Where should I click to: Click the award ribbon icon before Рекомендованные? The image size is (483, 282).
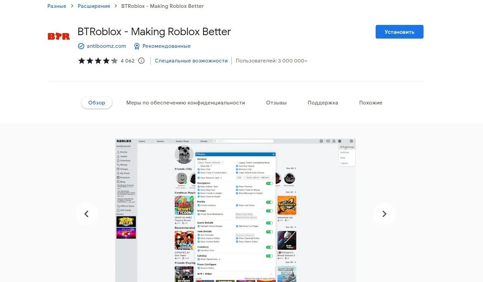137,46
